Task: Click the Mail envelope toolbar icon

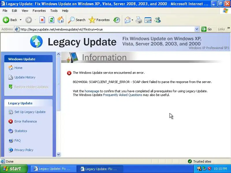Action: [x=128, y=20]
